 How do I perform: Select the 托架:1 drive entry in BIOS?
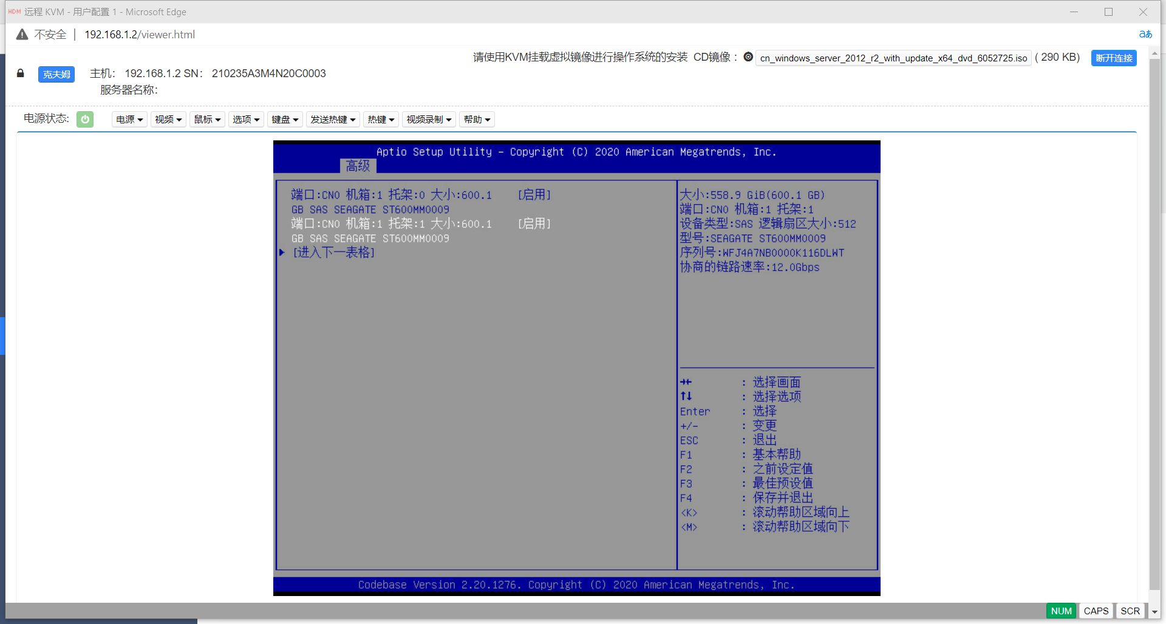tap(421, 231)
